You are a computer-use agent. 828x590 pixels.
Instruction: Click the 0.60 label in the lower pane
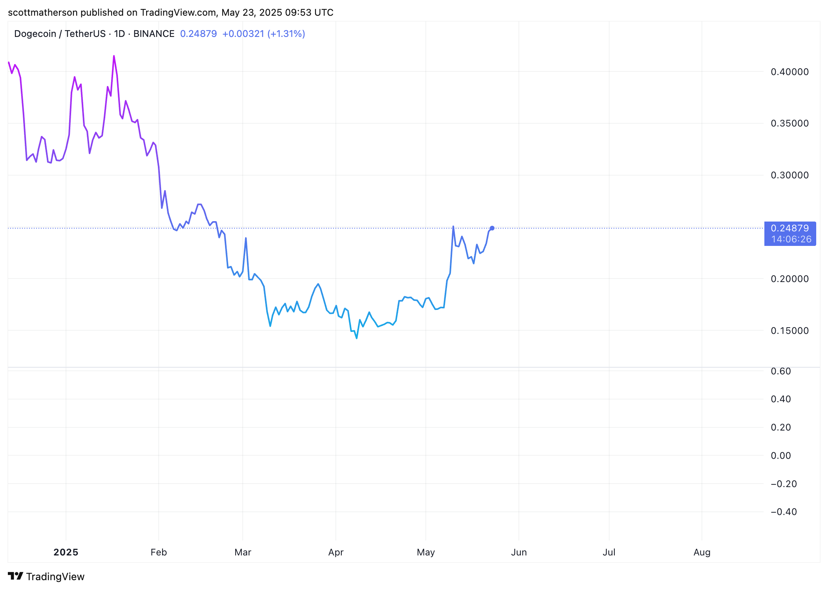tap(781, 371)
